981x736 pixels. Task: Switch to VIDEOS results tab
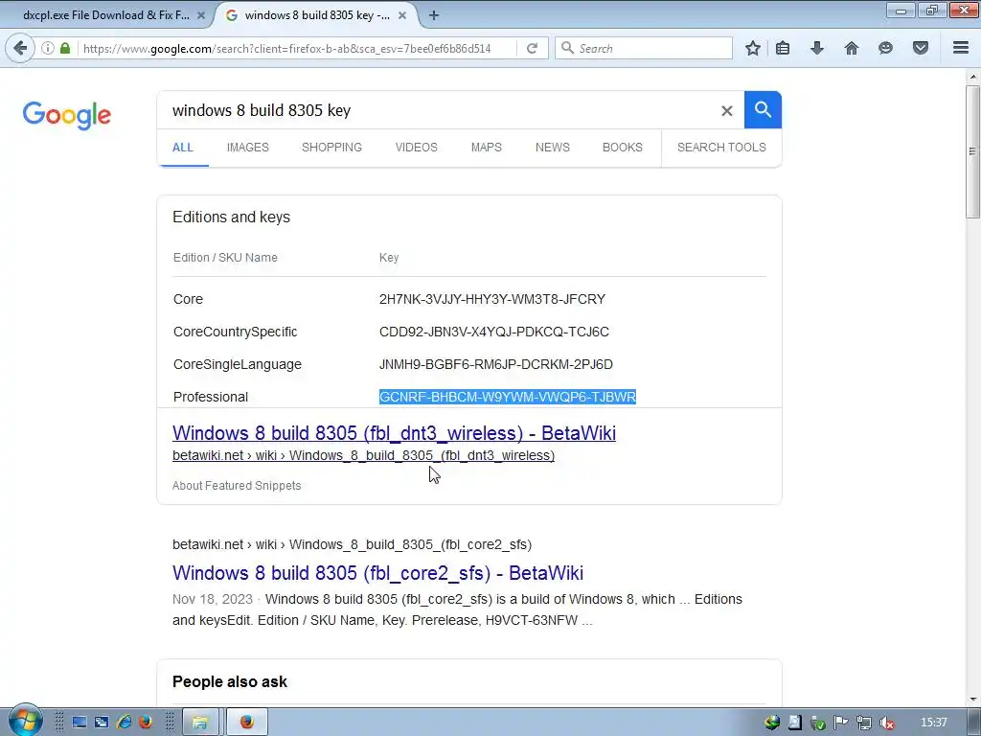click(x=416, y=147)
